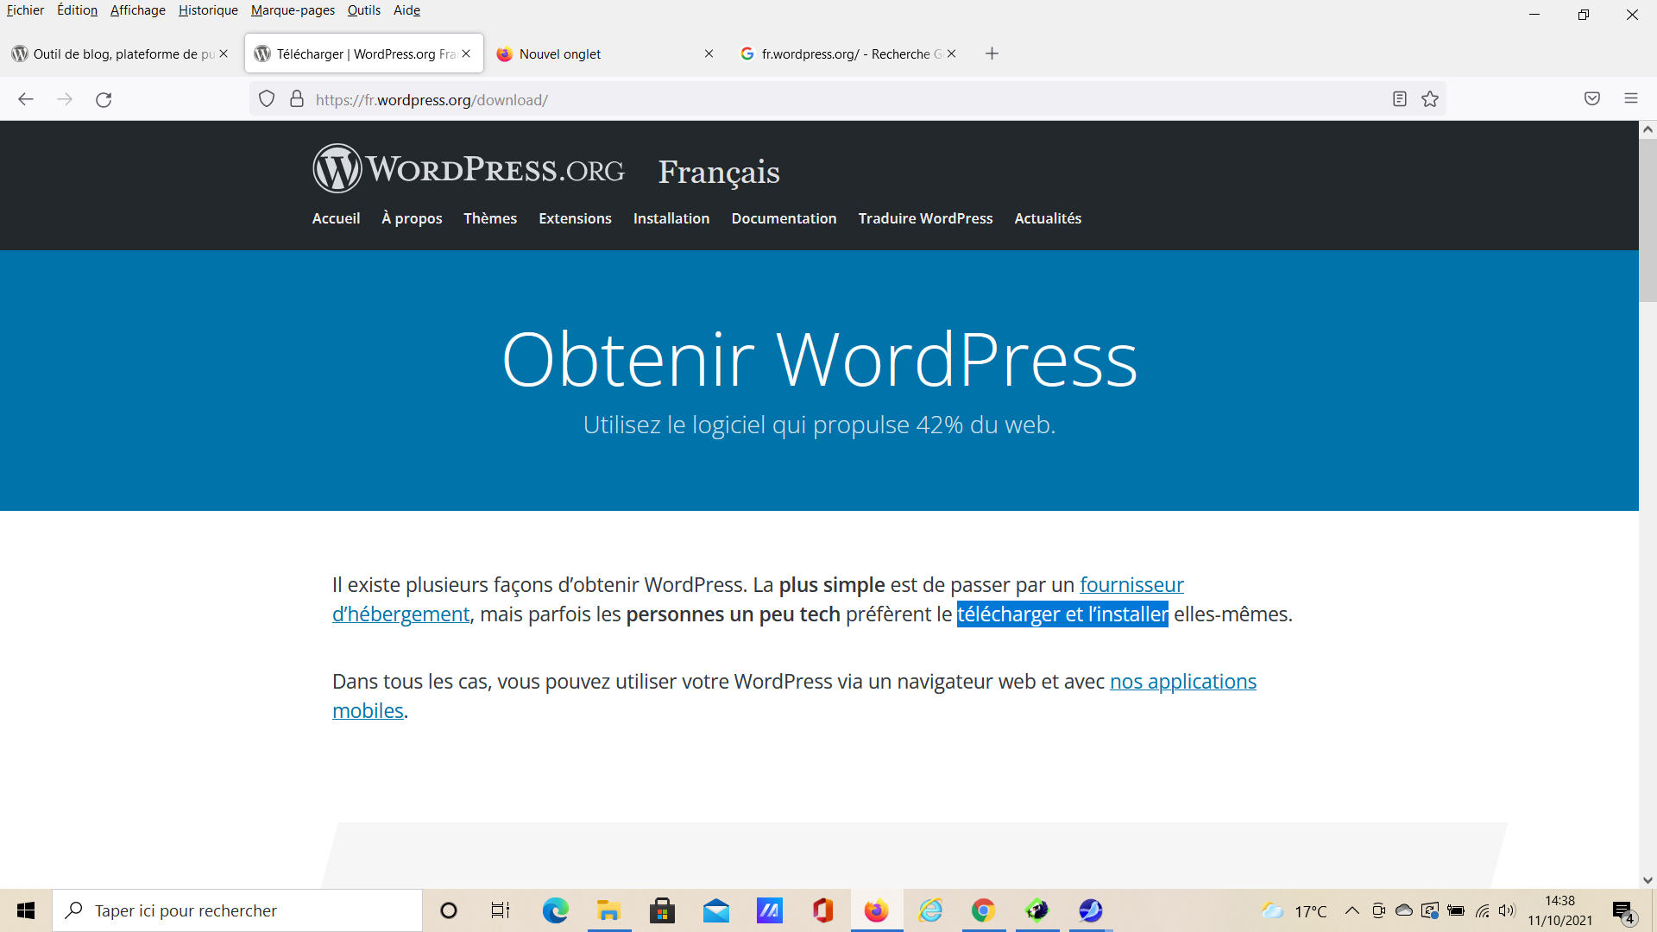Click the Wi-Fi network tray icon
1657x932 pixels.
click(x=1482, y=910)
